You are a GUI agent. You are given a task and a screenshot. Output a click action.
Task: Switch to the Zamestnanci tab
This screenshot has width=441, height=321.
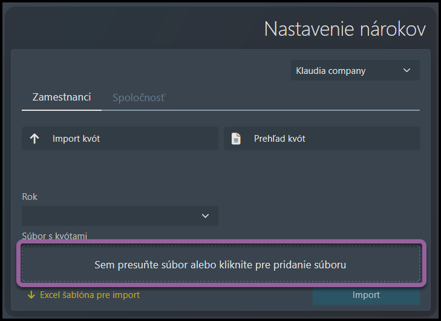62,97
